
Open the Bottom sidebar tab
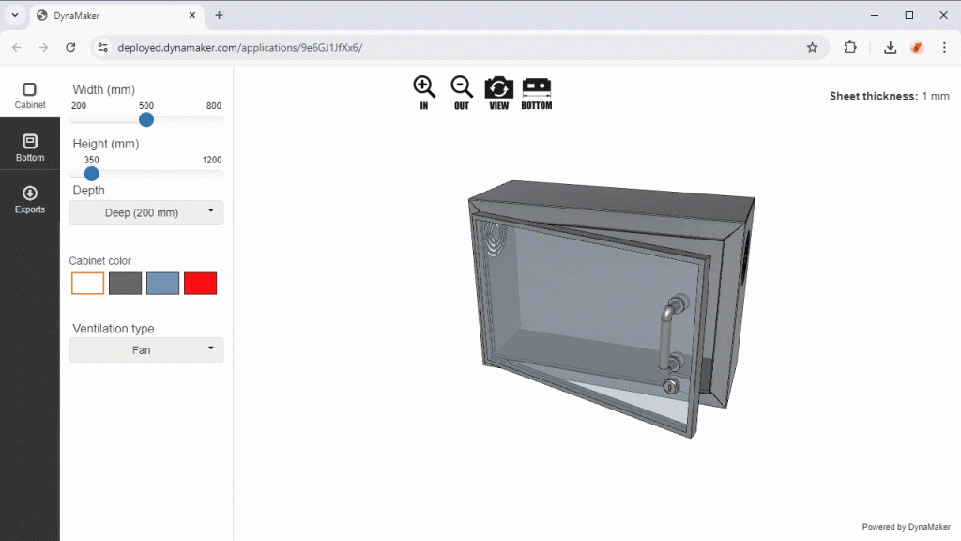pos(30,147)
